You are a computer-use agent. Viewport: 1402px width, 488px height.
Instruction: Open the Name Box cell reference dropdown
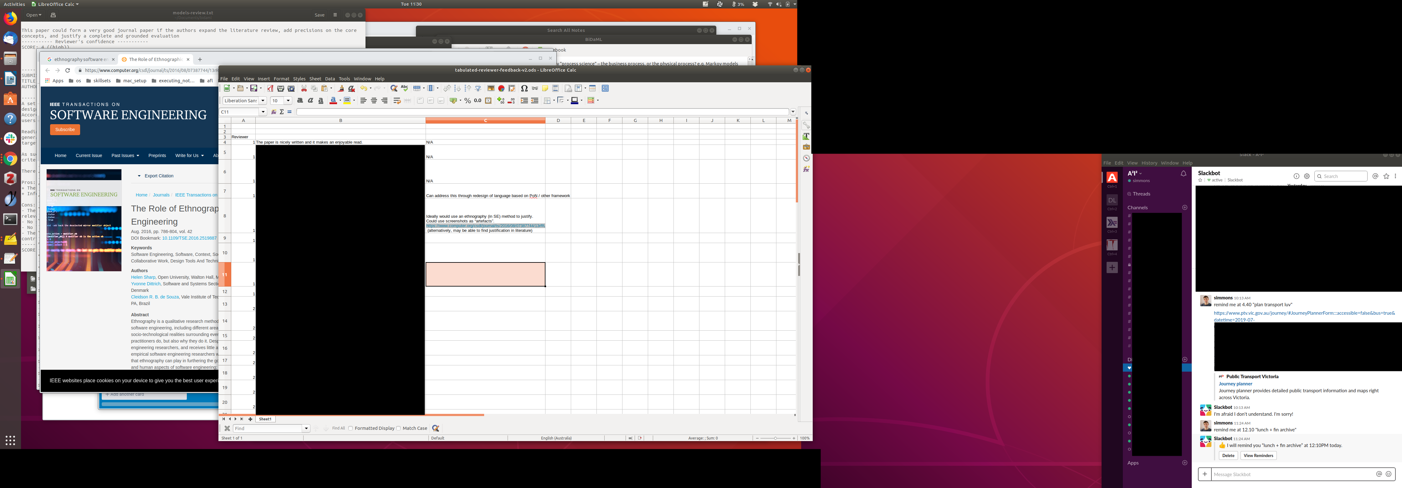point(264,112)
